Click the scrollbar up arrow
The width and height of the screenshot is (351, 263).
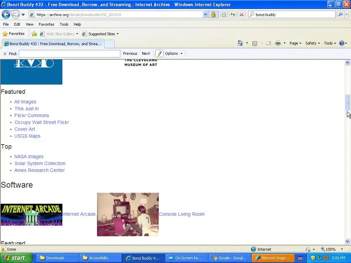point(348,62)
